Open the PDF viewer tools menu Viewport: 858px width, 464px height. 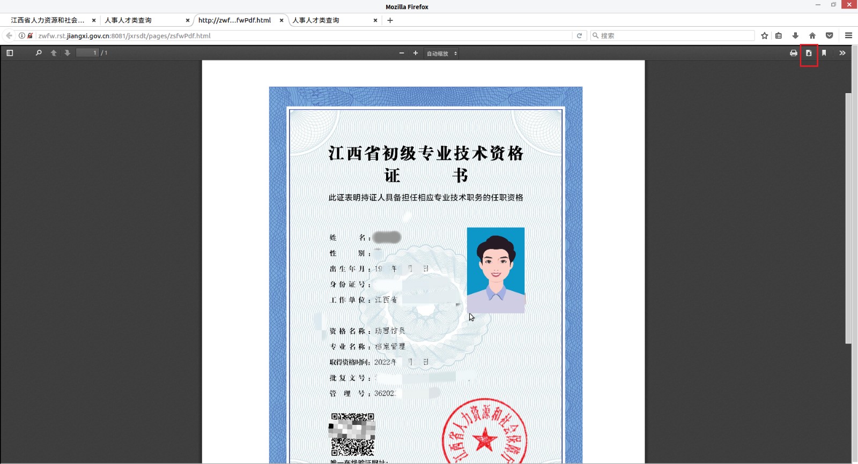(x=842, y=53)
